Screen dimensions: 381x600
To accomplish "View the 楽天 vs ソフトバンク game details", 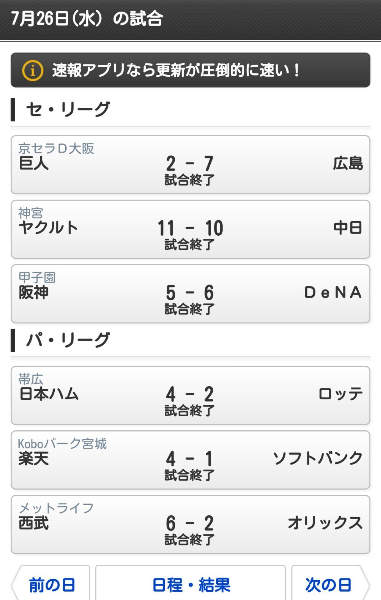I will tap(190, 460).
